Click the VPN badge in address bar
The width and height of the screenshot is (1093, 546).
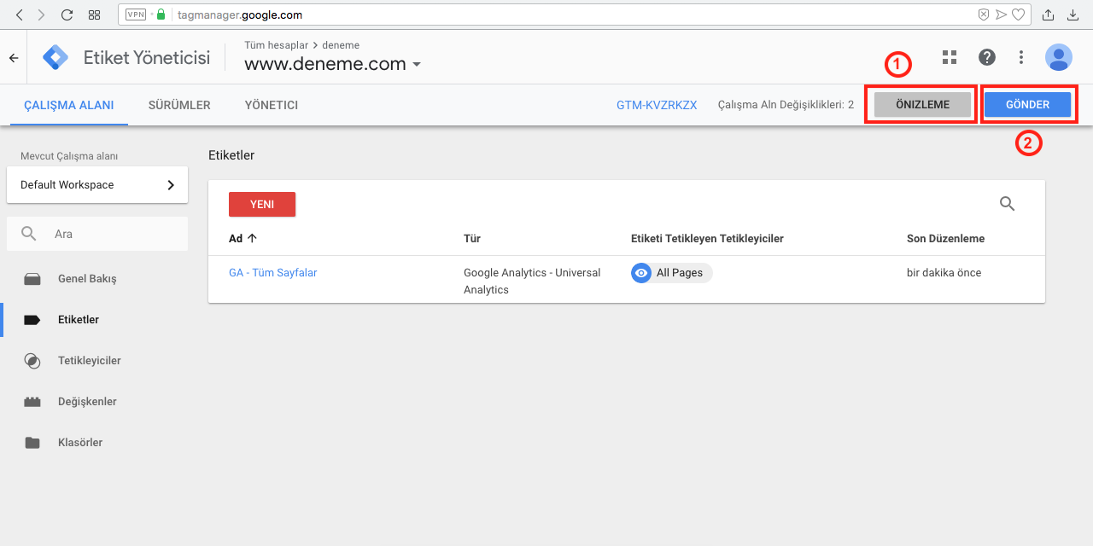[x=136, y=15]
